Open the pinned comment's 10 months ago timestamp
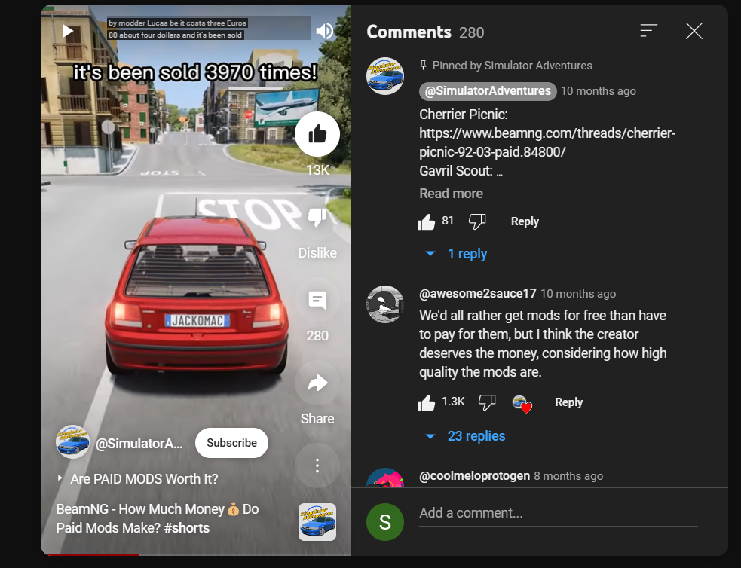This screenshot has height=568, width=741. tap(599, 91)
